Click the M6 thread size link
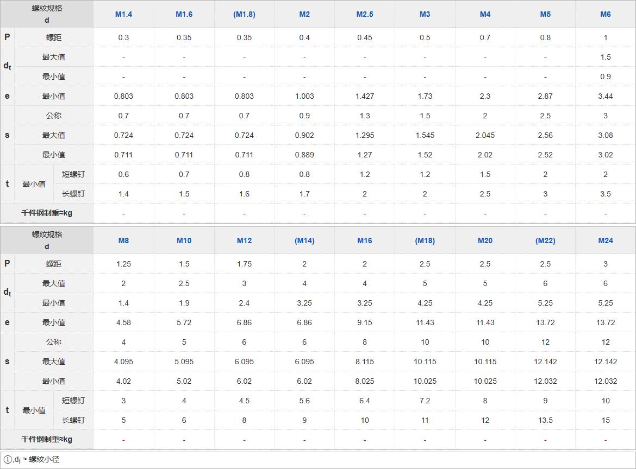 (606, 14)
